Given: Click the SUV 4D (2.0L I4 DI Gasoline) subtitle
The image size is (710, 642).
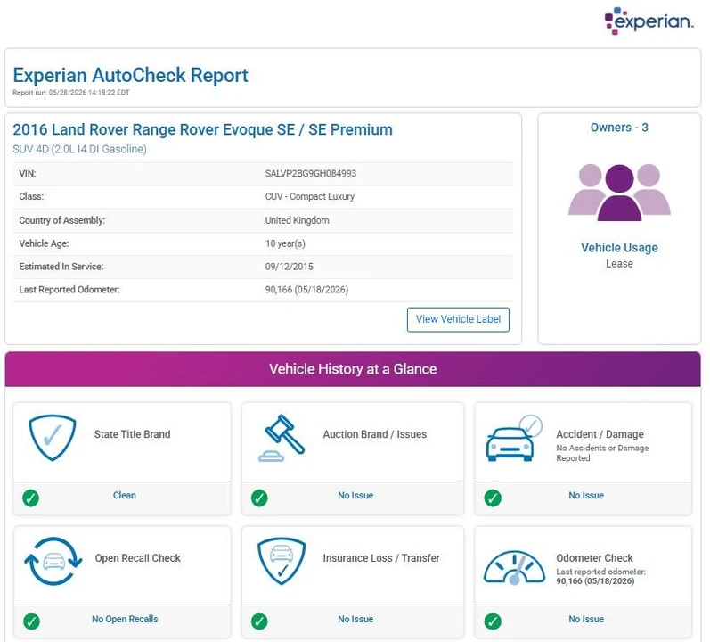Looking at the screenshot, I should tap(79, 149).
